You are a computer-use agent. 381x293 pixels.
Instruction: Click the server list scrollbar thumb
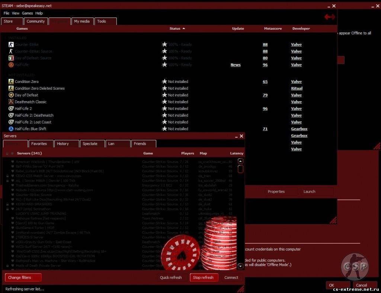[240, 169]
